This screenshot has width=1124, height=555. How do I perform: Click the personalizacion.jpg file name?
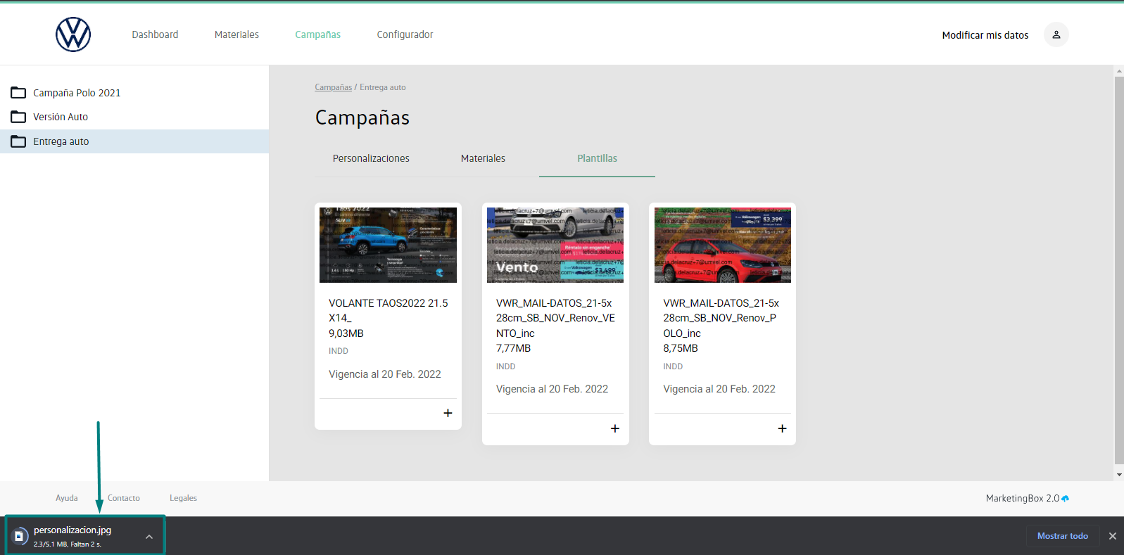coord(72,530)
